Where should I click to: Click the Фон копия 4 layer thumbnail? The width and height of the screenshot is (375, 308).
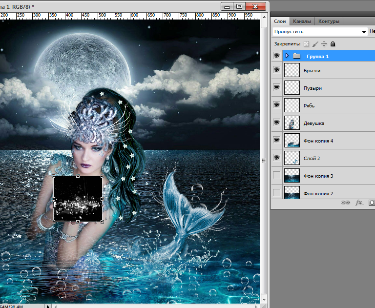292,141
